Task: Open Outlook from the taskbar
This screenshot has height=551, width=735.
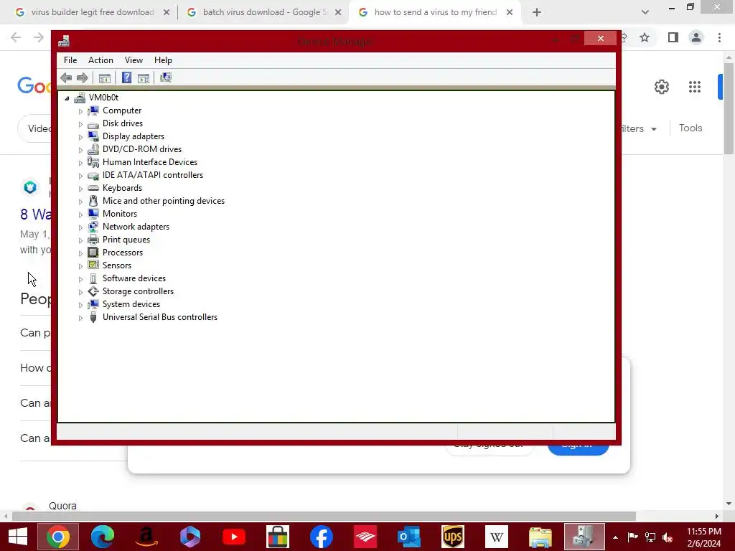Action: [409, 537]
